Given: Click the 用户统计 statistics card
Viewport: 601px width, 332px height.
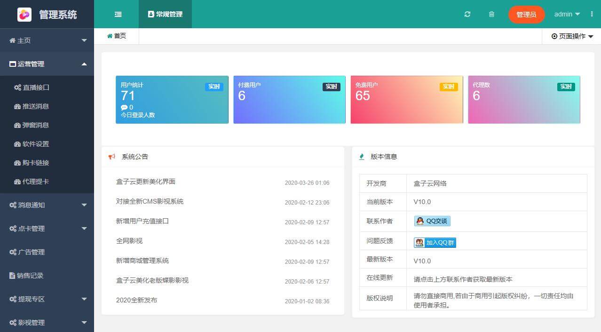Looking at the screenshot, I should click(x=172, y=100).
